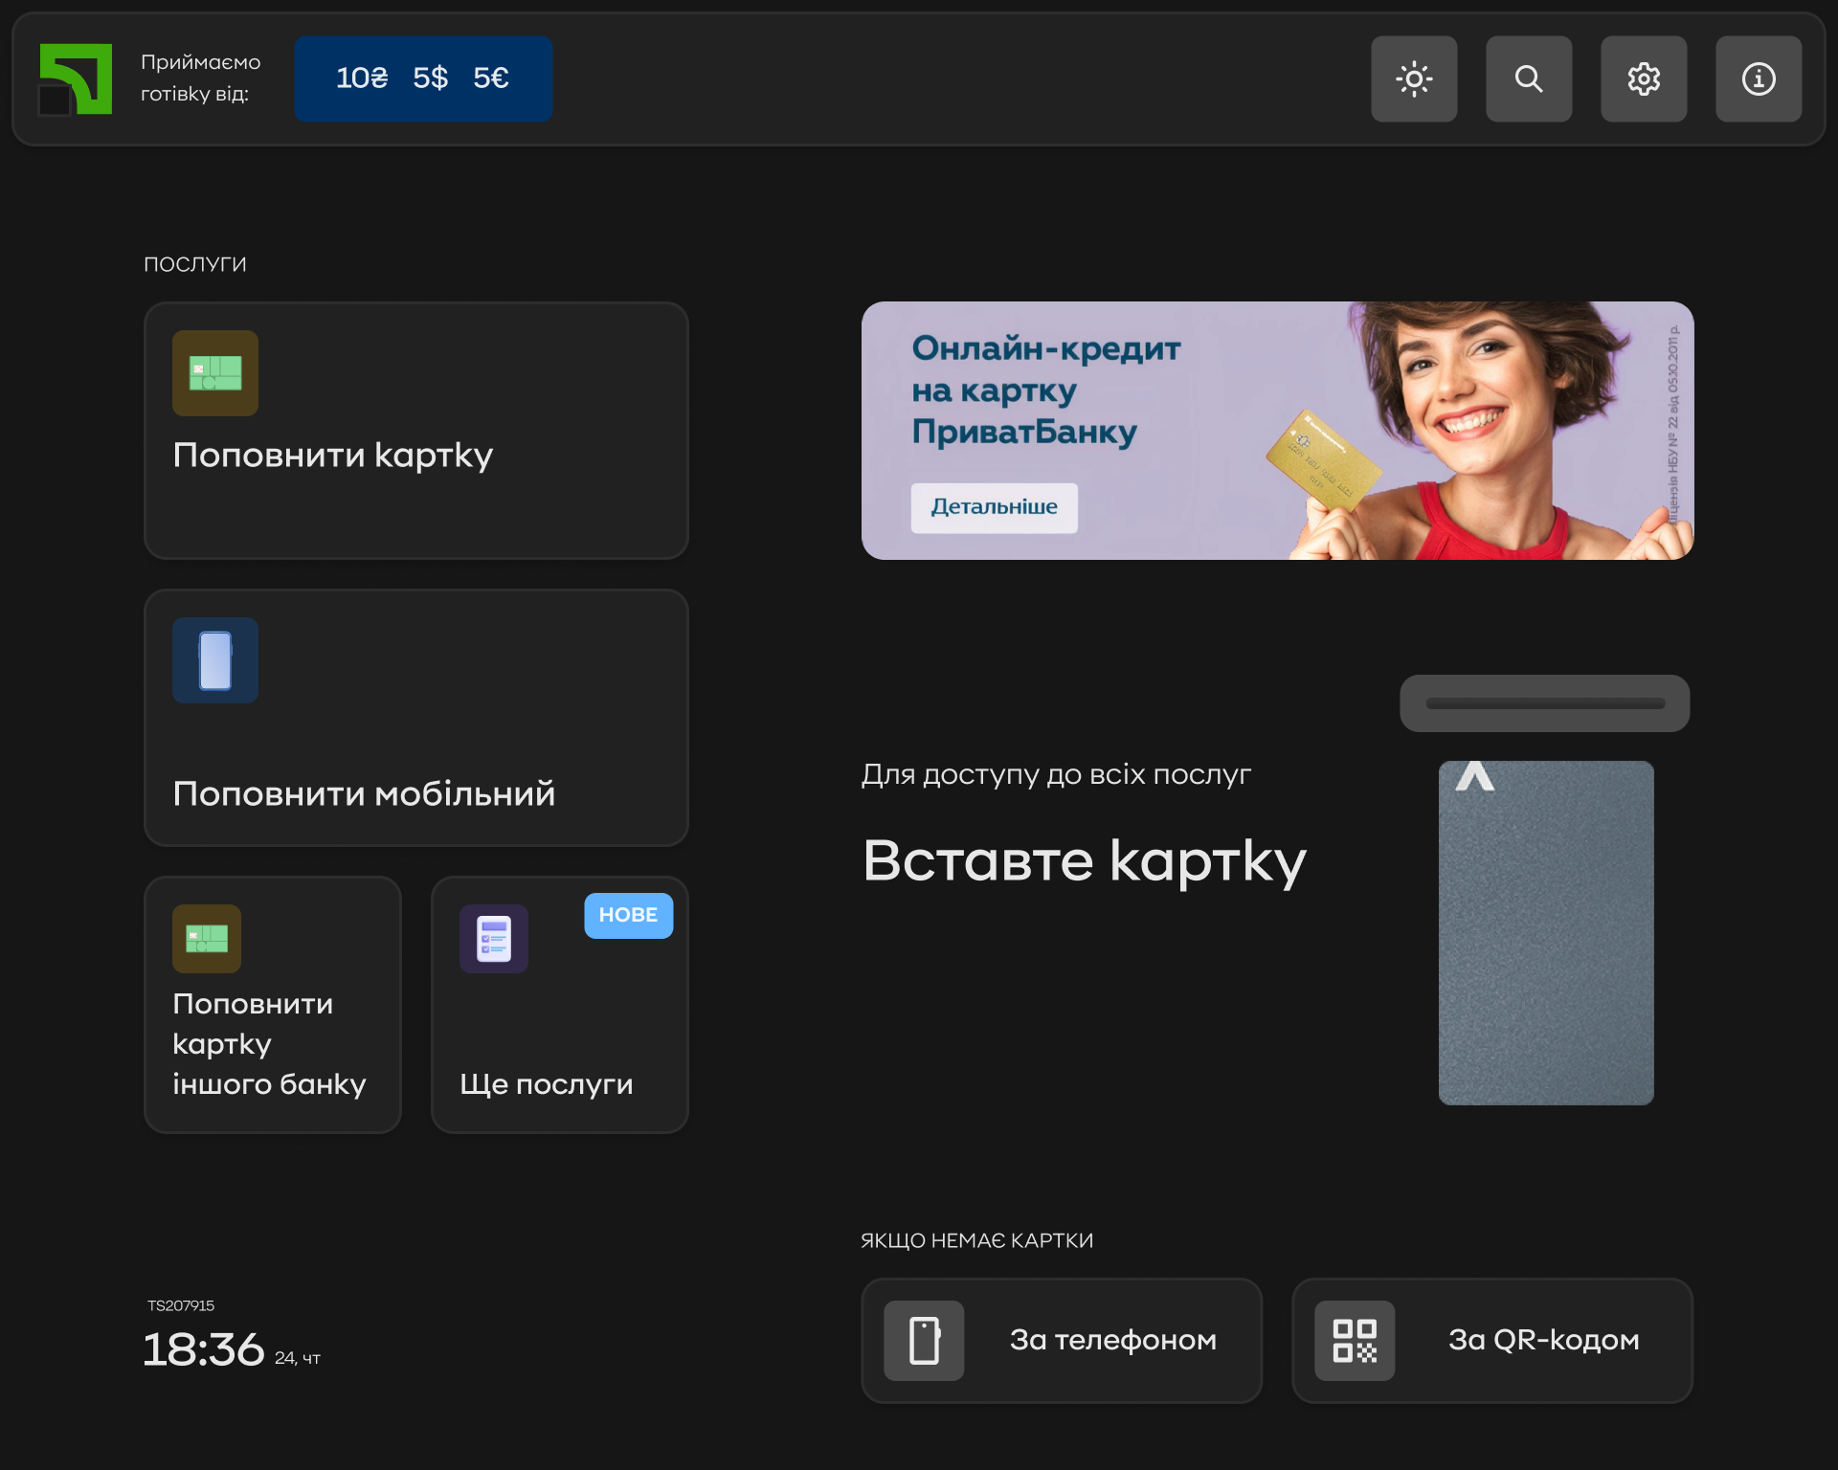Click the ПОСЛУГИ section label
Screen dimensions: 1838x1470
195,264
